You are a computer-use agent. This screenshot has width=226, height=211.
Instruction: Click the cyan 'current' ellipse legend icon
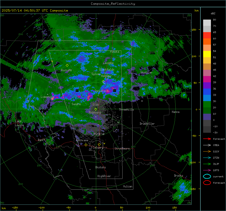click(x=207, y=176)
